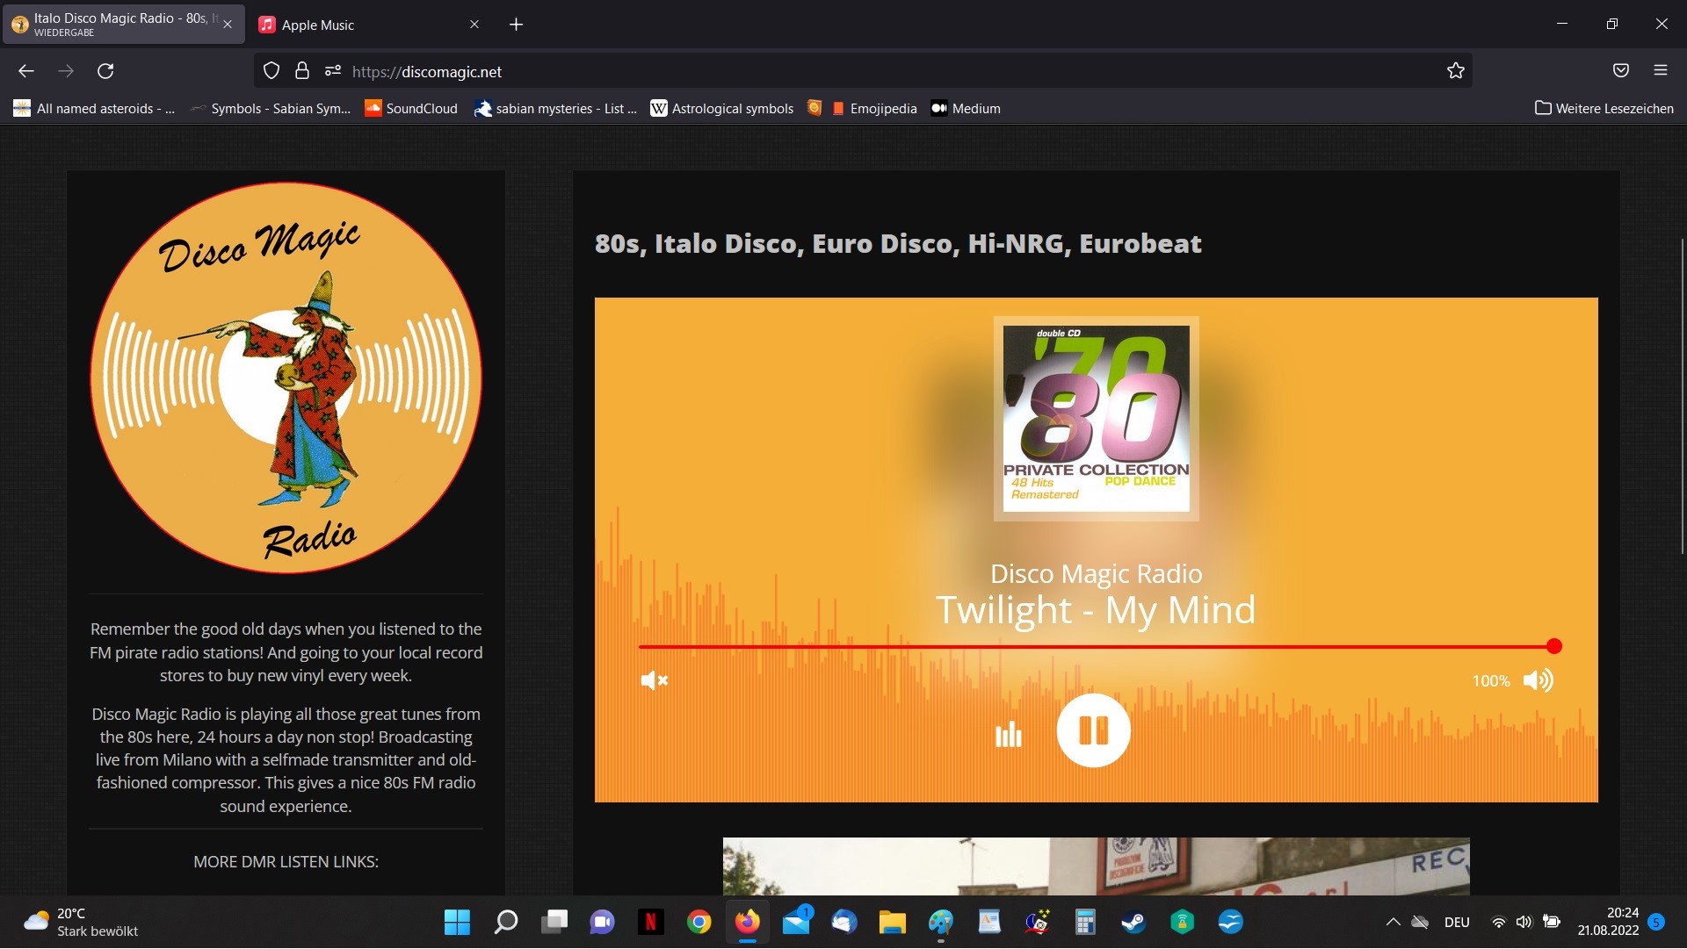1687x949 pixels.
Task: Adjust the red volume slider handle
Action: click(x=1553, y=647)
